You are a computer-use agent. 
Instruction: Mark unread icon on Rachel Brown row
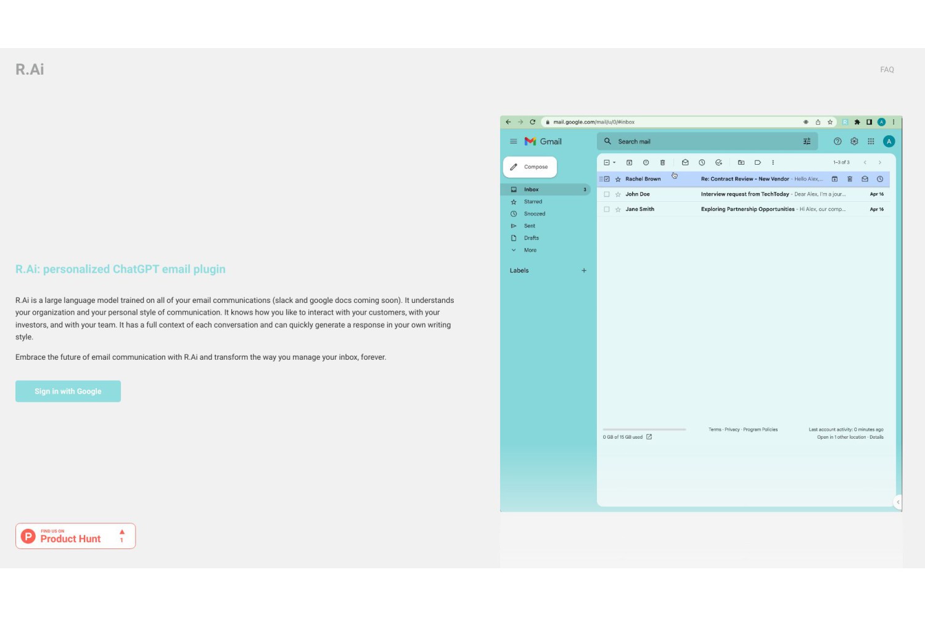coord(865,179)
